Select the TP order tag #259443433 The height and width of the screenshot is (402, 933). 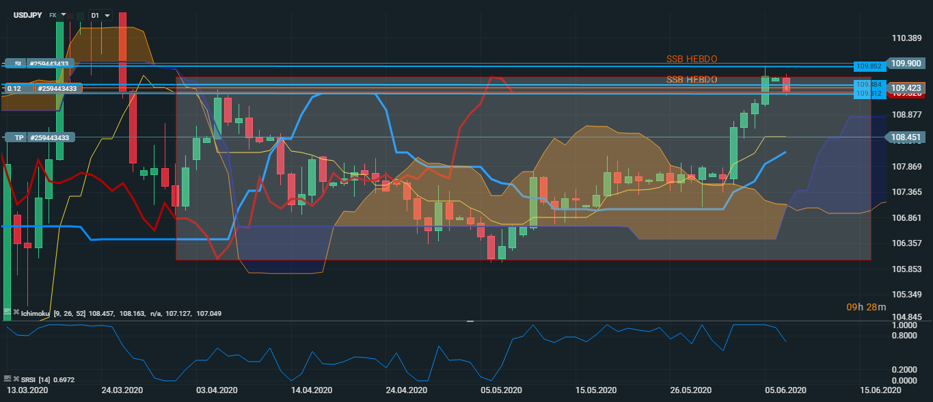coord(51,137)
